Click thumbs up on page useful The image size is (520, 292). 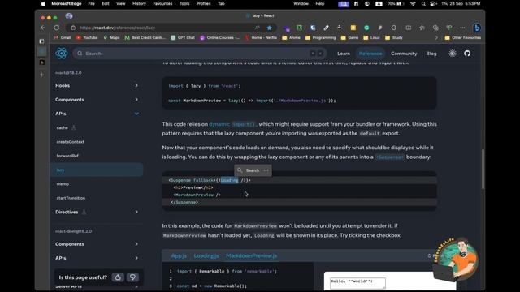click(118, 277)
